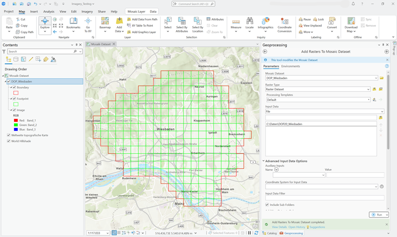
Task: Open the Raster Type dropdown
Action: click(321, 89)
